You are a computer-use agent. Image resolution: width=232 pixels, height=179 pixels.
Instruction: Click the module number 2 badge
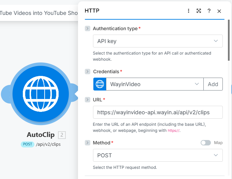coord(62,135)
